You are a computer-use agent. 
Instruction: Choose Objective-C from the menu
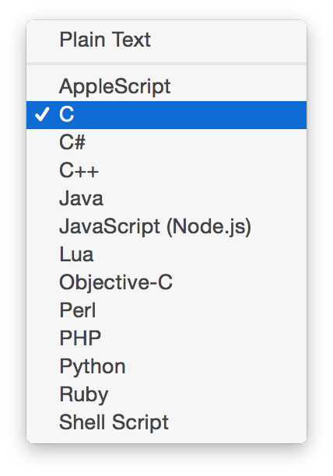(166, 282)
